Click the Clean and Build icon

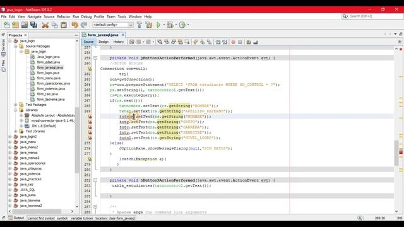(149, 25)
